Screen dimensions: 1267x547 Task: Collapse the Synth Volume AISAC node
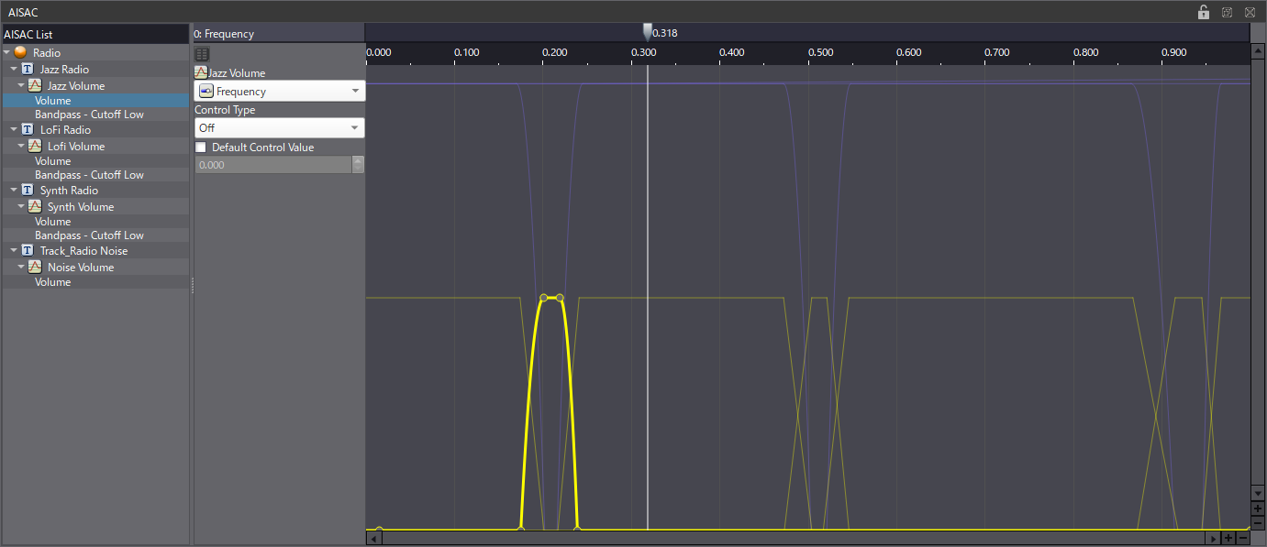tap(21, 207)
